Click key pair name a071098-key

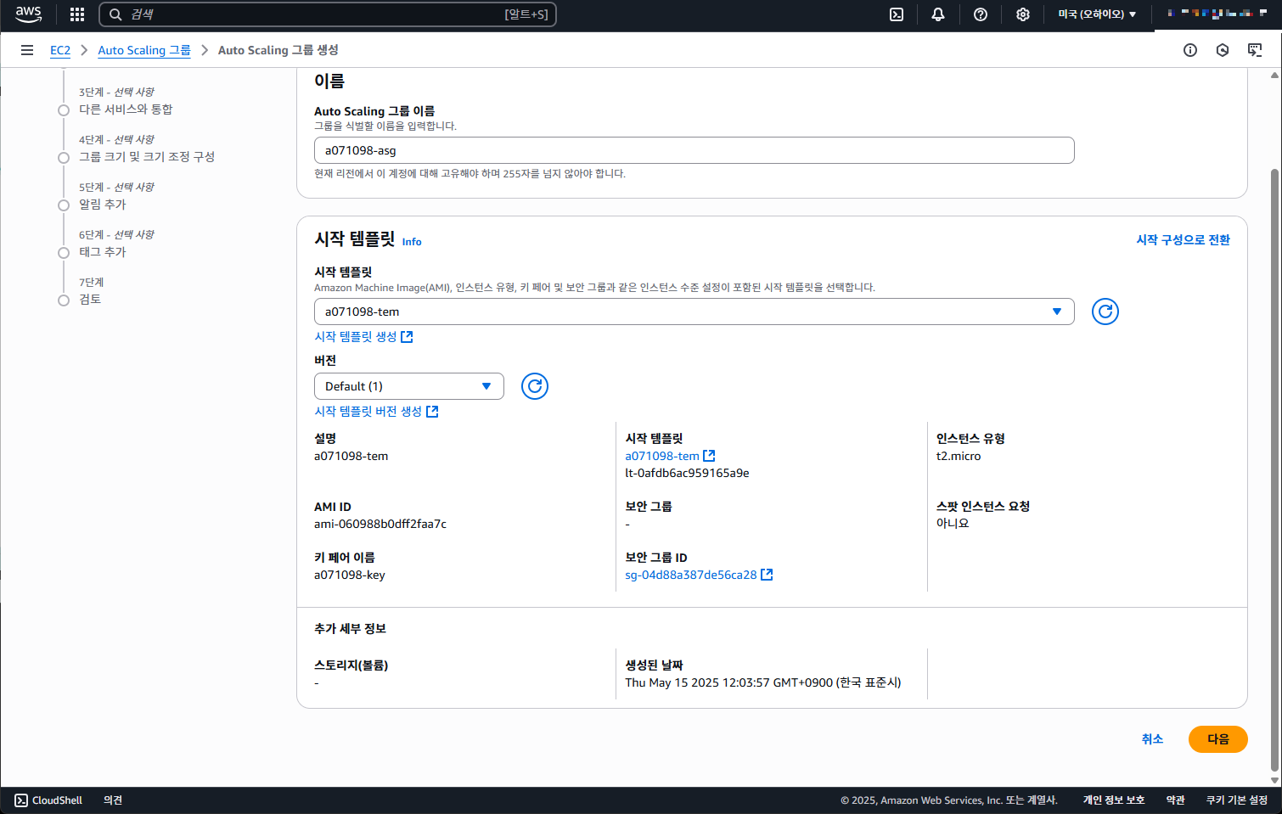click(350, 575)
